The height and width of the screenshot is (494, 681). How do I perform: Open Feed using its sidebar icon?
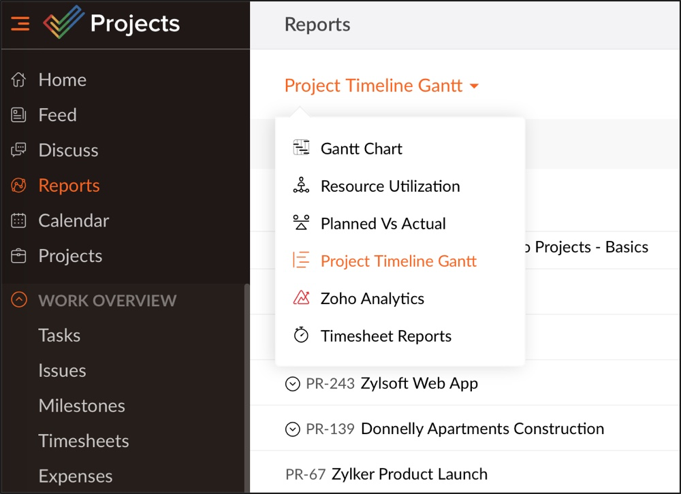(20, 115)
